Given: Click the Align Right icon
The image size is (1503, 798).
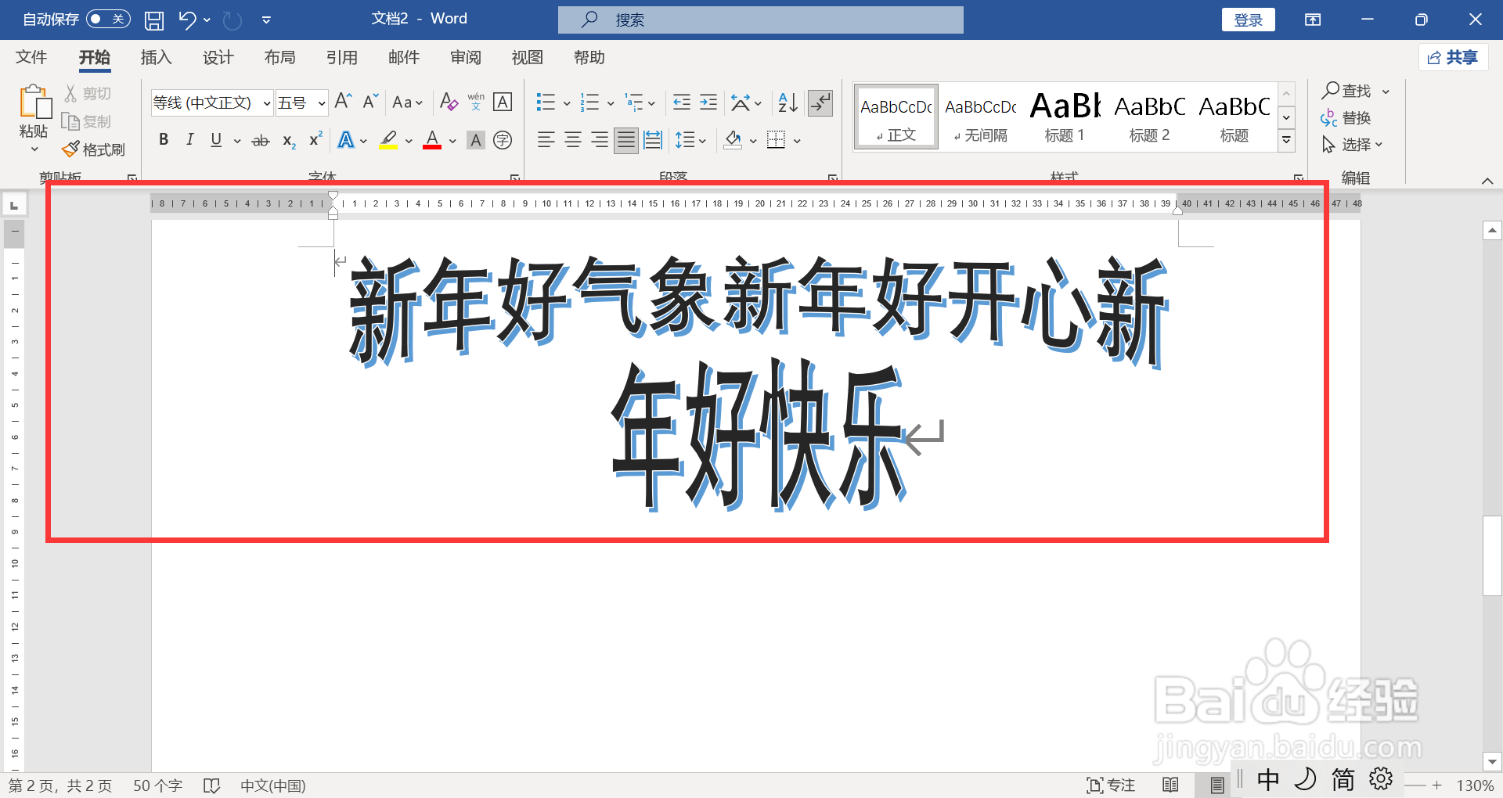Looking at the screenshot, I should (x=600, y=140).
